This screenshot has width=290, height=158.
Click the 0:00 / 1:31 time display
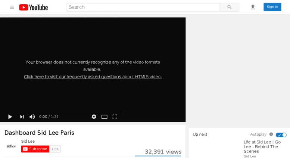(49, 117)
